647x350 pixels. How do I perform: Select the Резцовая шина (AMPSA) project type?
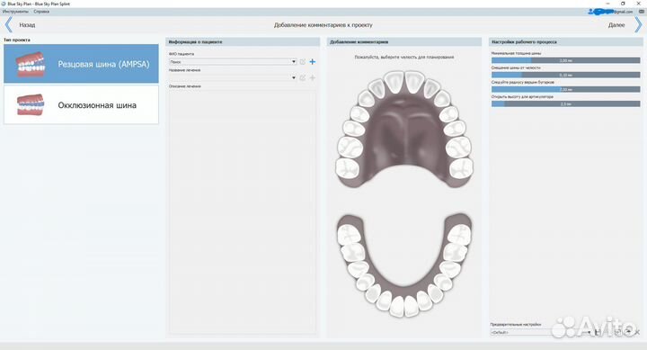pyautogui.click(x=81, y=64)
